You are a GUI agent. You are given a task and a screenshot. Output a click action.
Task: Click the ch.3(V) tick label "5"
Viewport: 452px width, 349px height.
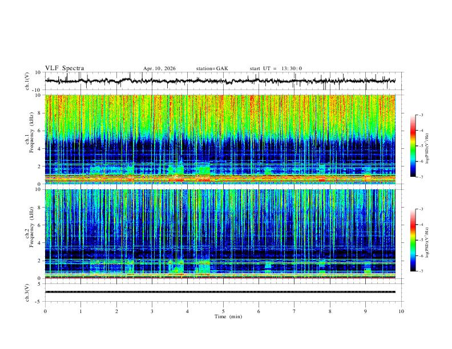coord(39,283)
